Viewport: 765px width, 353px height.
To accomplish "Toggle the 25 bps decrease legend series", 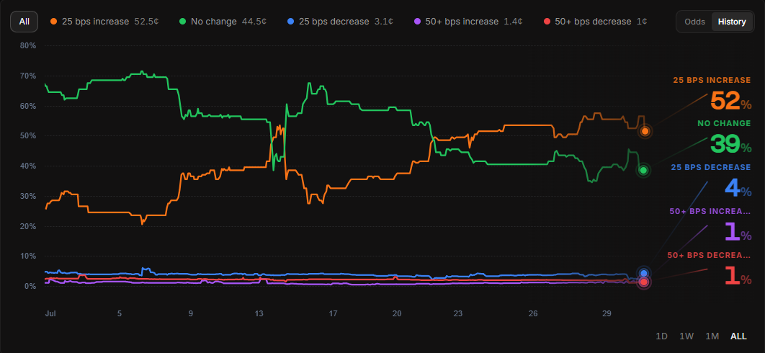I will click(x=341, y=22).
